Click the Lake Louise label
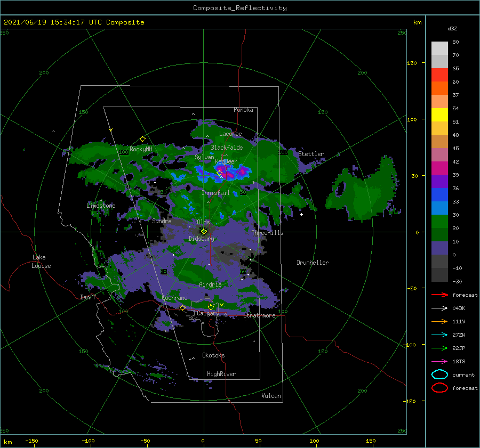Viewport: 480px width, 448px height. tap(41, 262)
